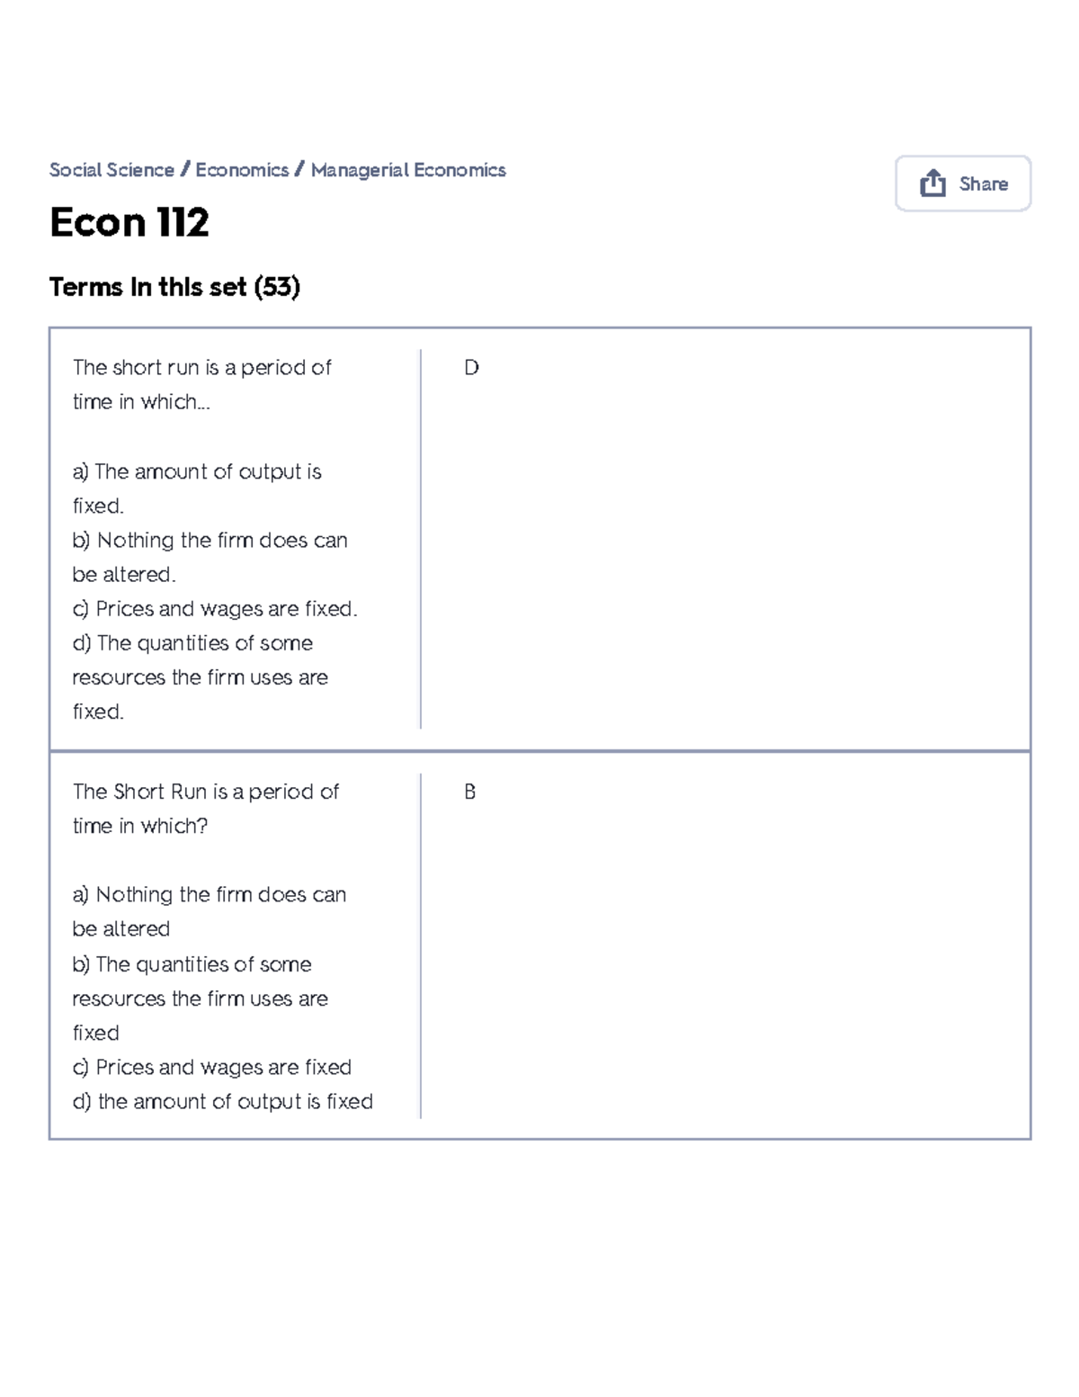Open the Social Science breadcrumb link
Screen dimensions: 1079x1397
[110, 170]
